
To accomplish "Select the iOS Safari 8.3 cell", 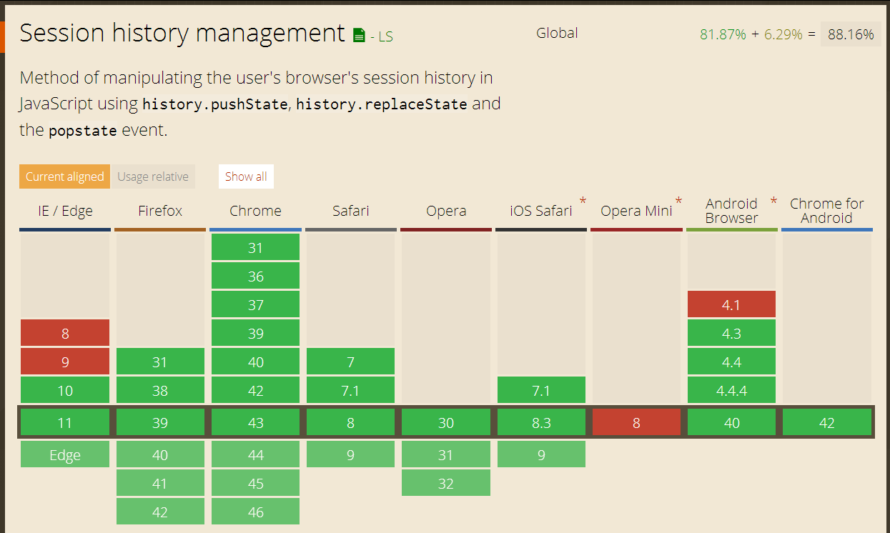I will point(541,422).
